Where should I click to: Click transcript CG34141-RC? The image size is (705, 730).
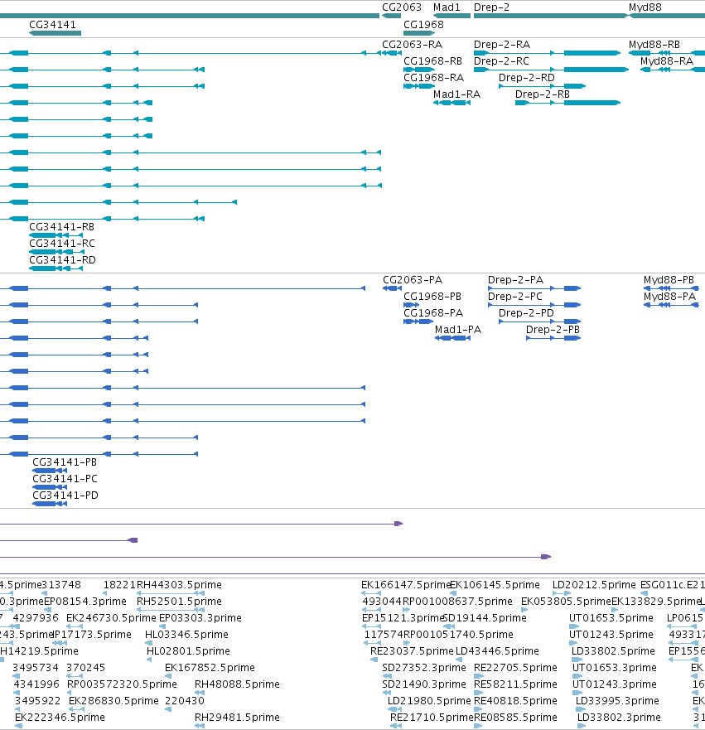tap(62, 244)
